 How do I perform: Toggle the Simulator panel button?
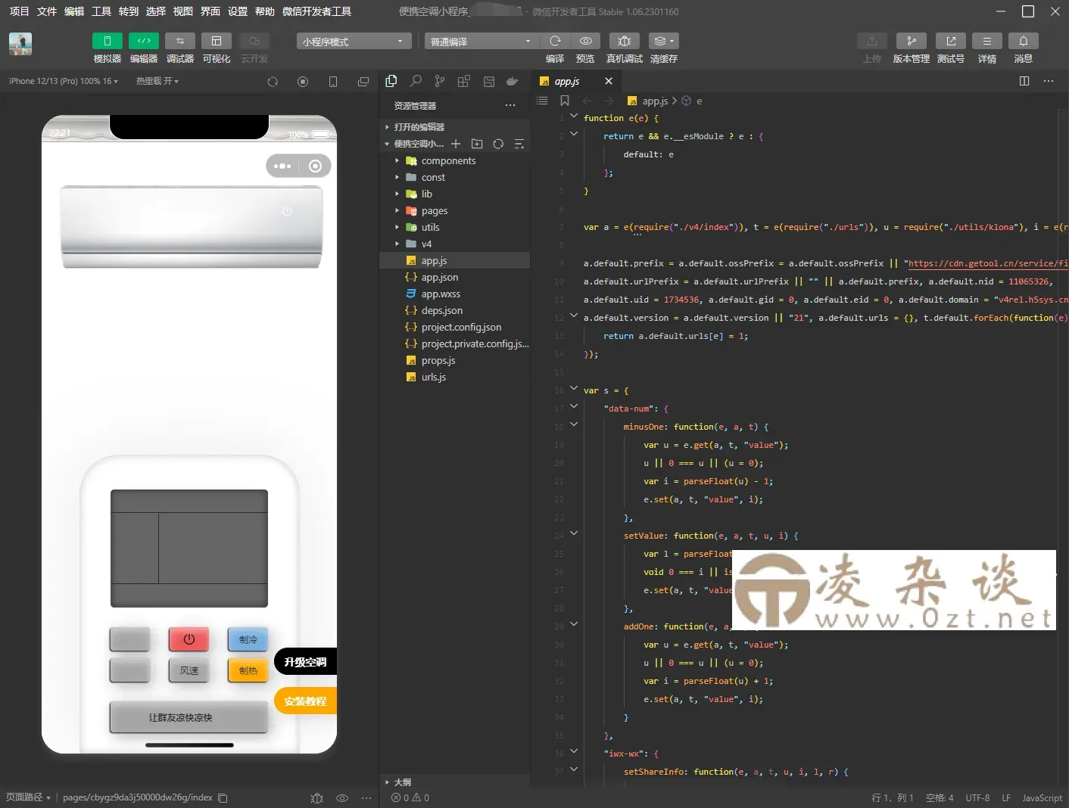click(107, 41)
